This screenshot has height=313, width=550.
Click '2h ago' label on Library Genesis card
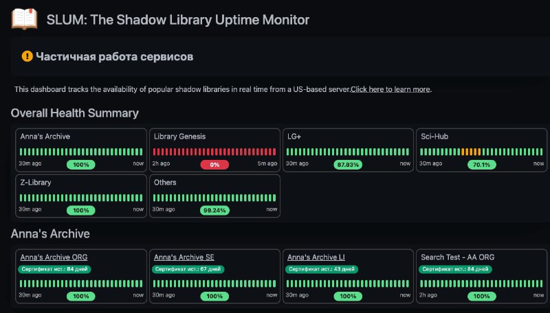(161, 163)
